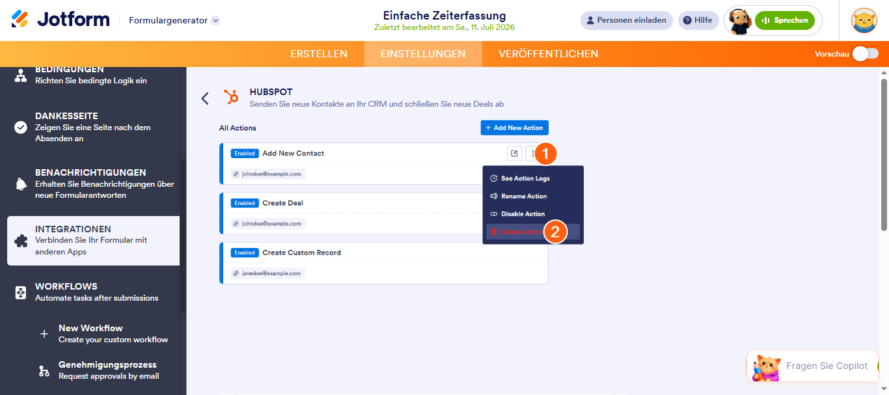Click Enabled badge on Create Custom Record

(245, 252)
